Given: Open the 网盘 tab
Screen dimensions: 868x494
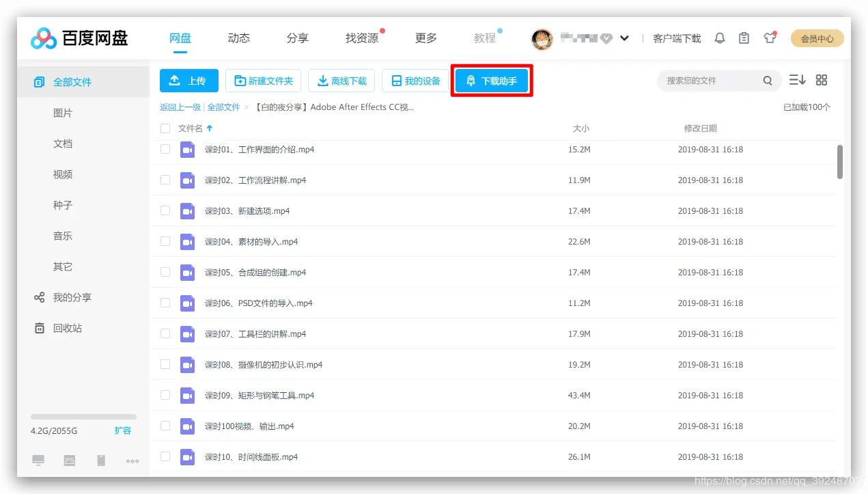Looking at the screenshot, I should 180,38.
